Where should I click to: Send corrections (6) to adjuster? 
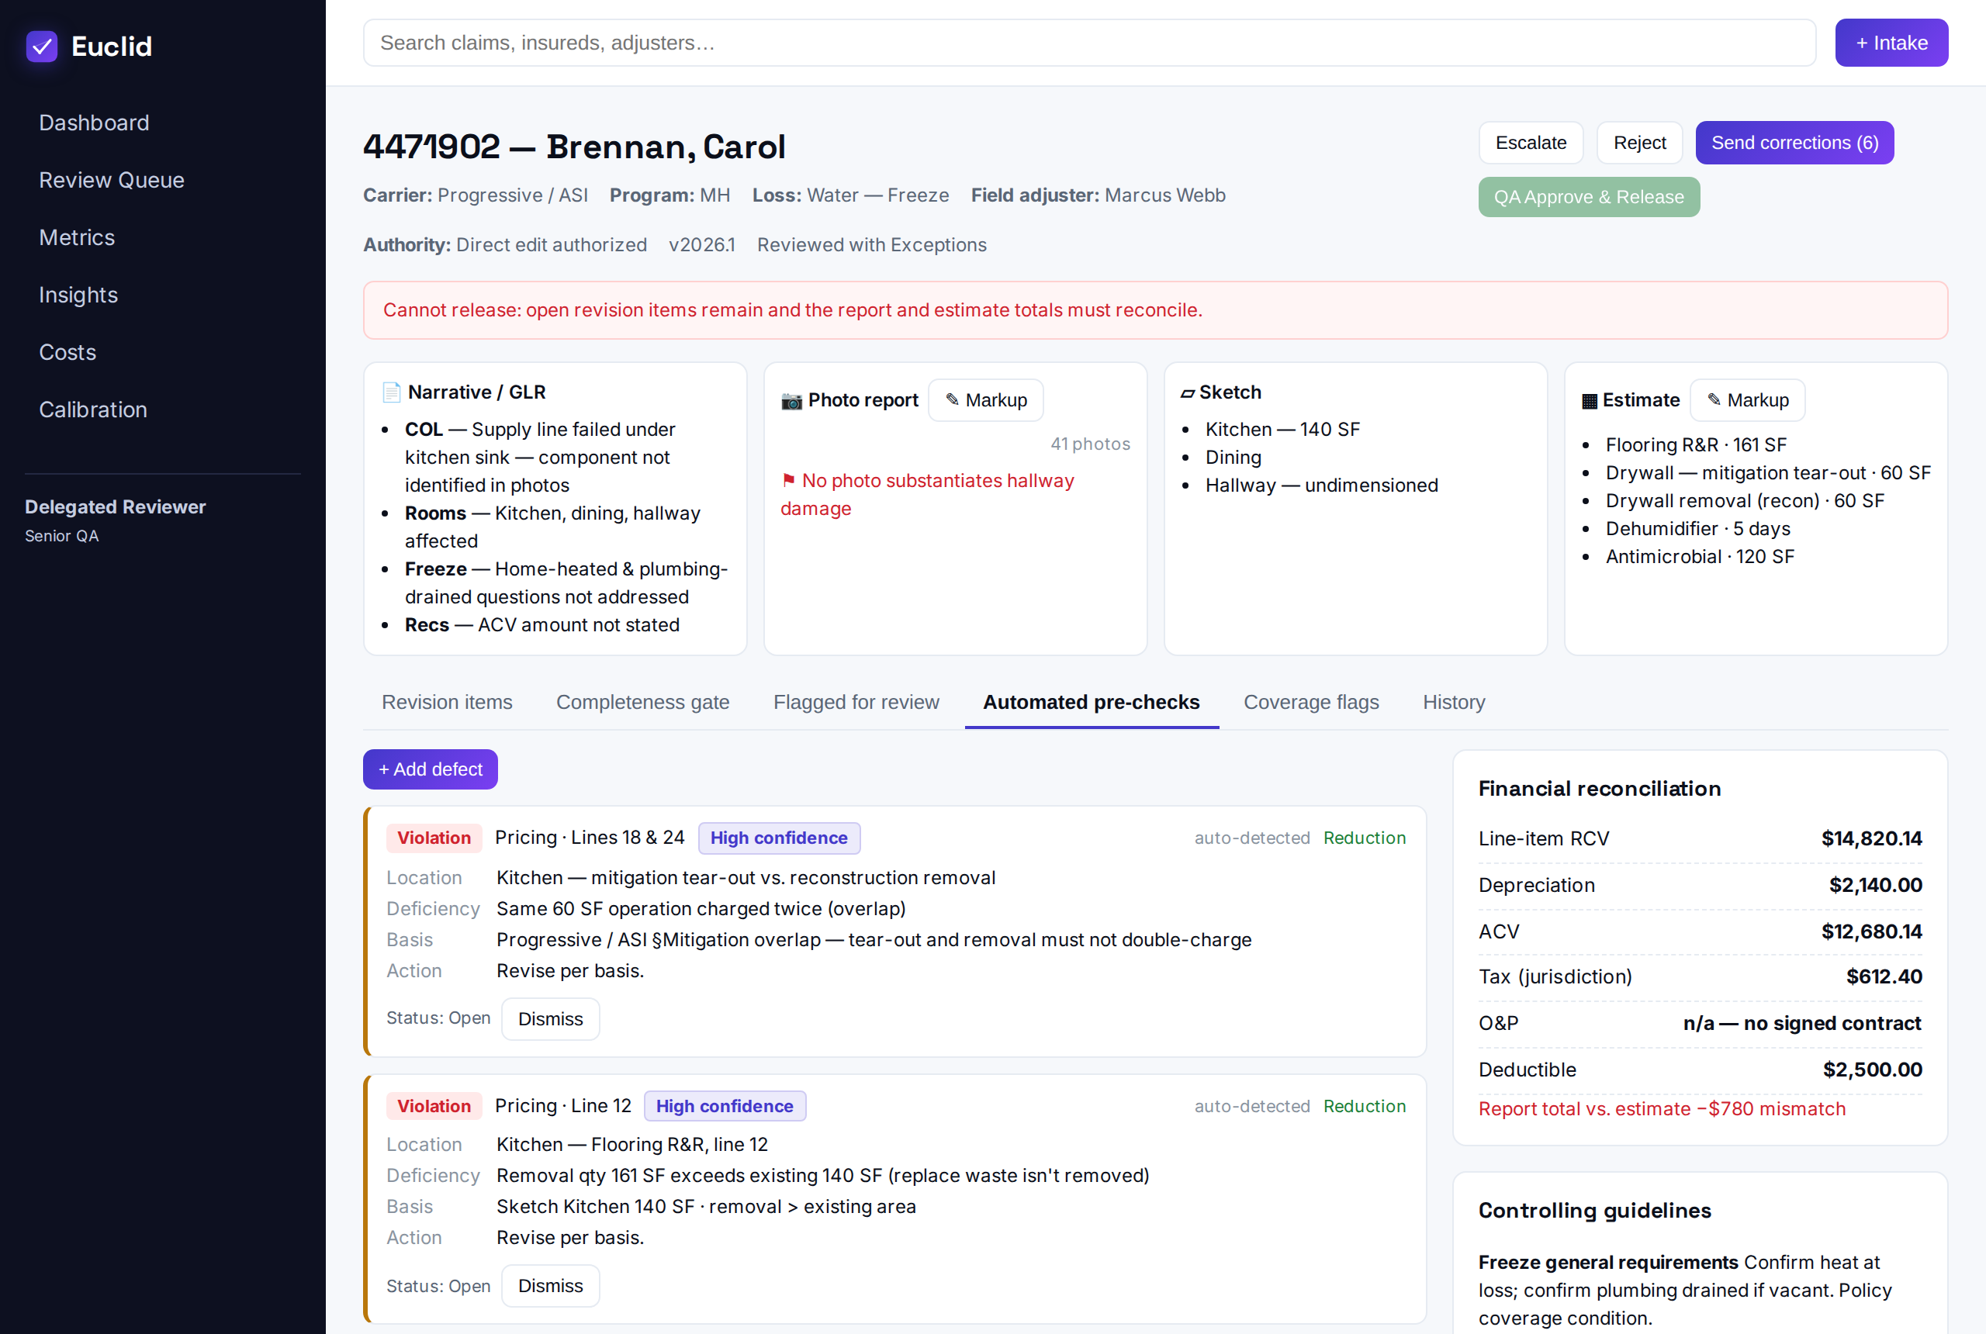[1794, 142]
